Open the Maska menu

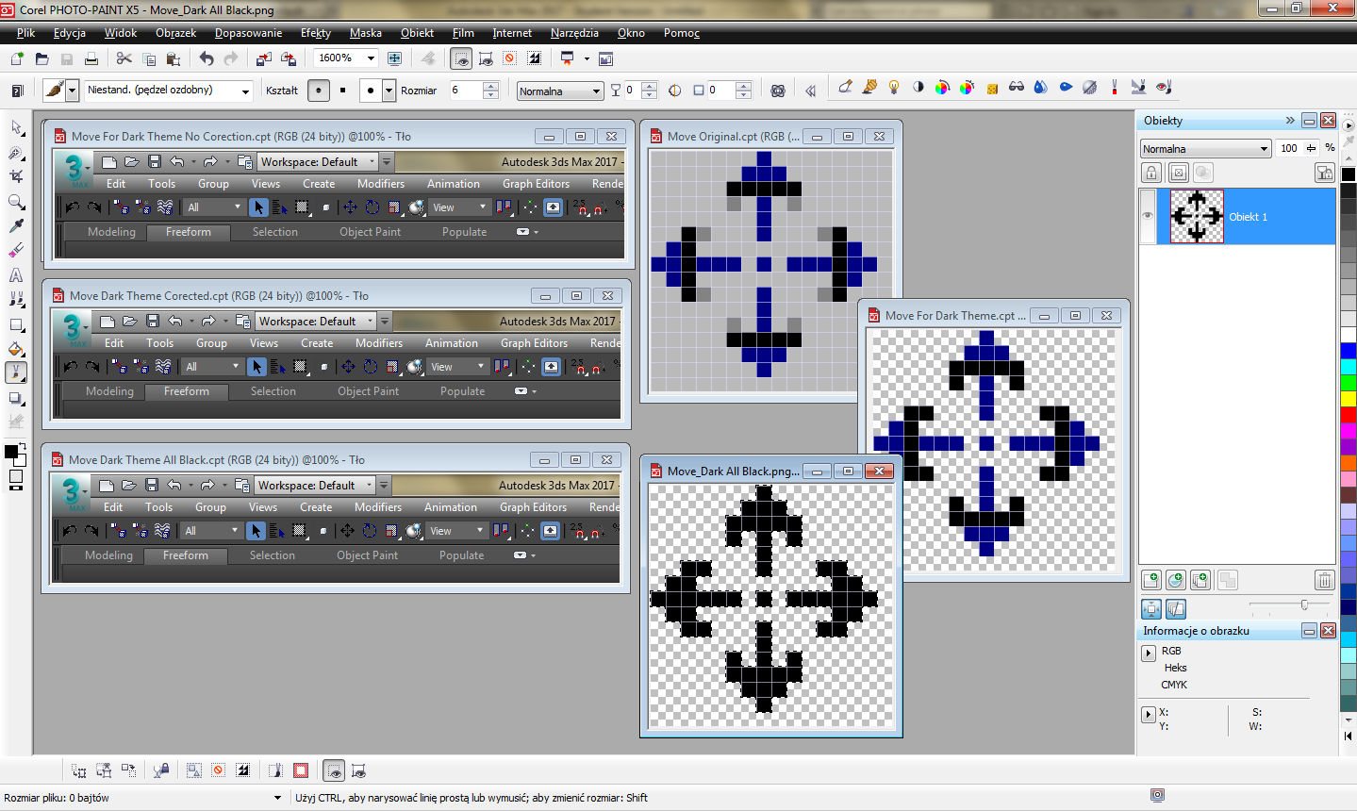[365, 33]
